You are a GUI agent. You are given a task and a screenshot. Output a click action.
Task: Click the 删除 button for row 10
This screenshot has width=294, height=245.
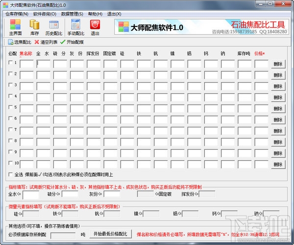tap(278, 164)
